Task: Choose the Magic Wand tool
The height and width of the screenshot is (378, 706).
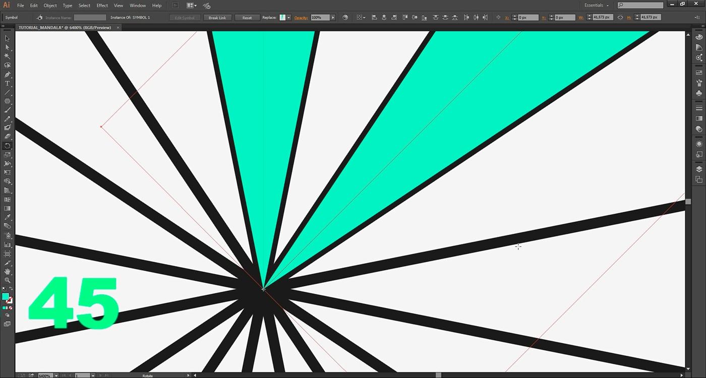Action: coord(7,56)
